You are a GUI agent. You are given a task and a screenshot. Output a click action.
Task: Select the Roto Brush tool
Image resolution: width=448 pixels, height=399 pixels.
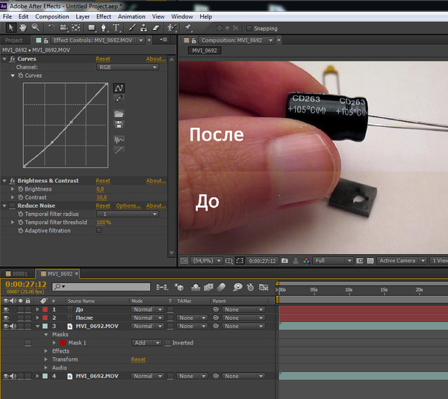coord(172,28)
